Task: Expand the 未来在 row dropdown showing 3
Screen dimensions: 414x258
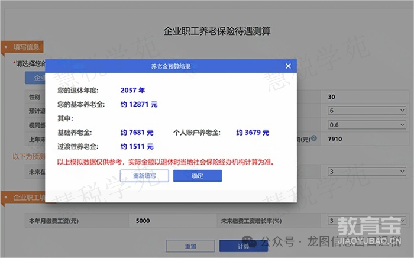Action: pos(367,172)
